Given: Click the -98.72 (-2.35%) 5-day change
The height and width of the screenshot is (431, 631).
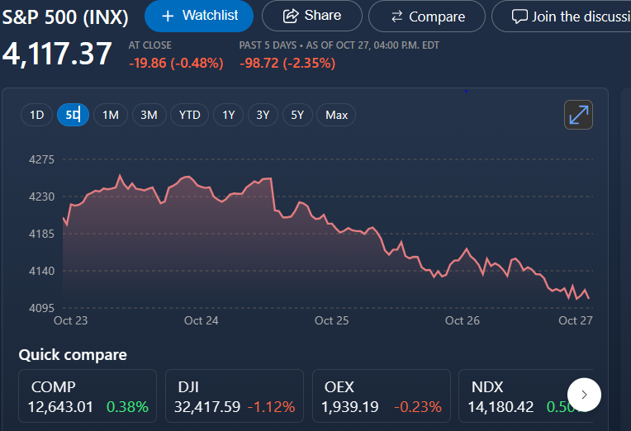Looking at the screenshot, I should (x=287, y=64).
